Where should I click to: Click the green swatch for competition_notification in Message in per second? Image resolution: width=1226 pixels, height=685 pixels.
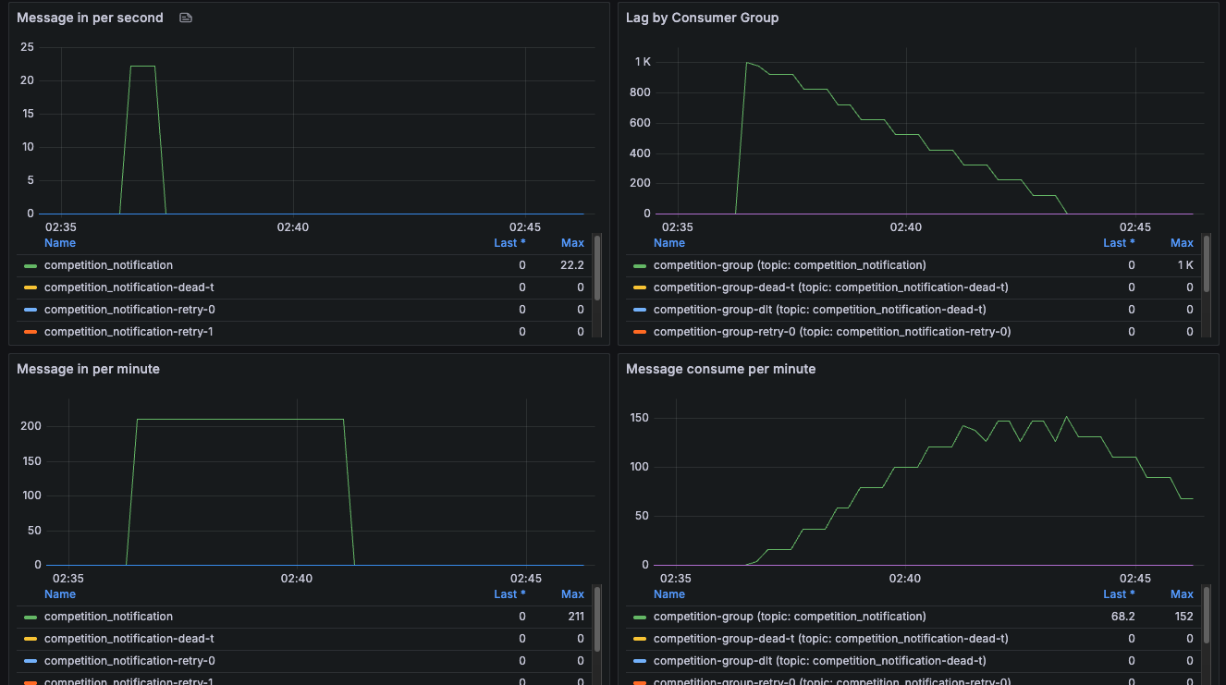point(31,265)
